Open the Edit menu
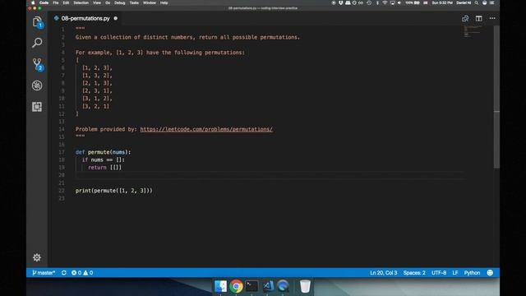The width and height of the screenshot is (526, 296). coord(66,2)
